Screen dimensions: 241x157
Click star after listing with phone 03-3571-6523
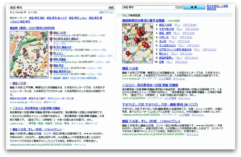tap(67, 33)
